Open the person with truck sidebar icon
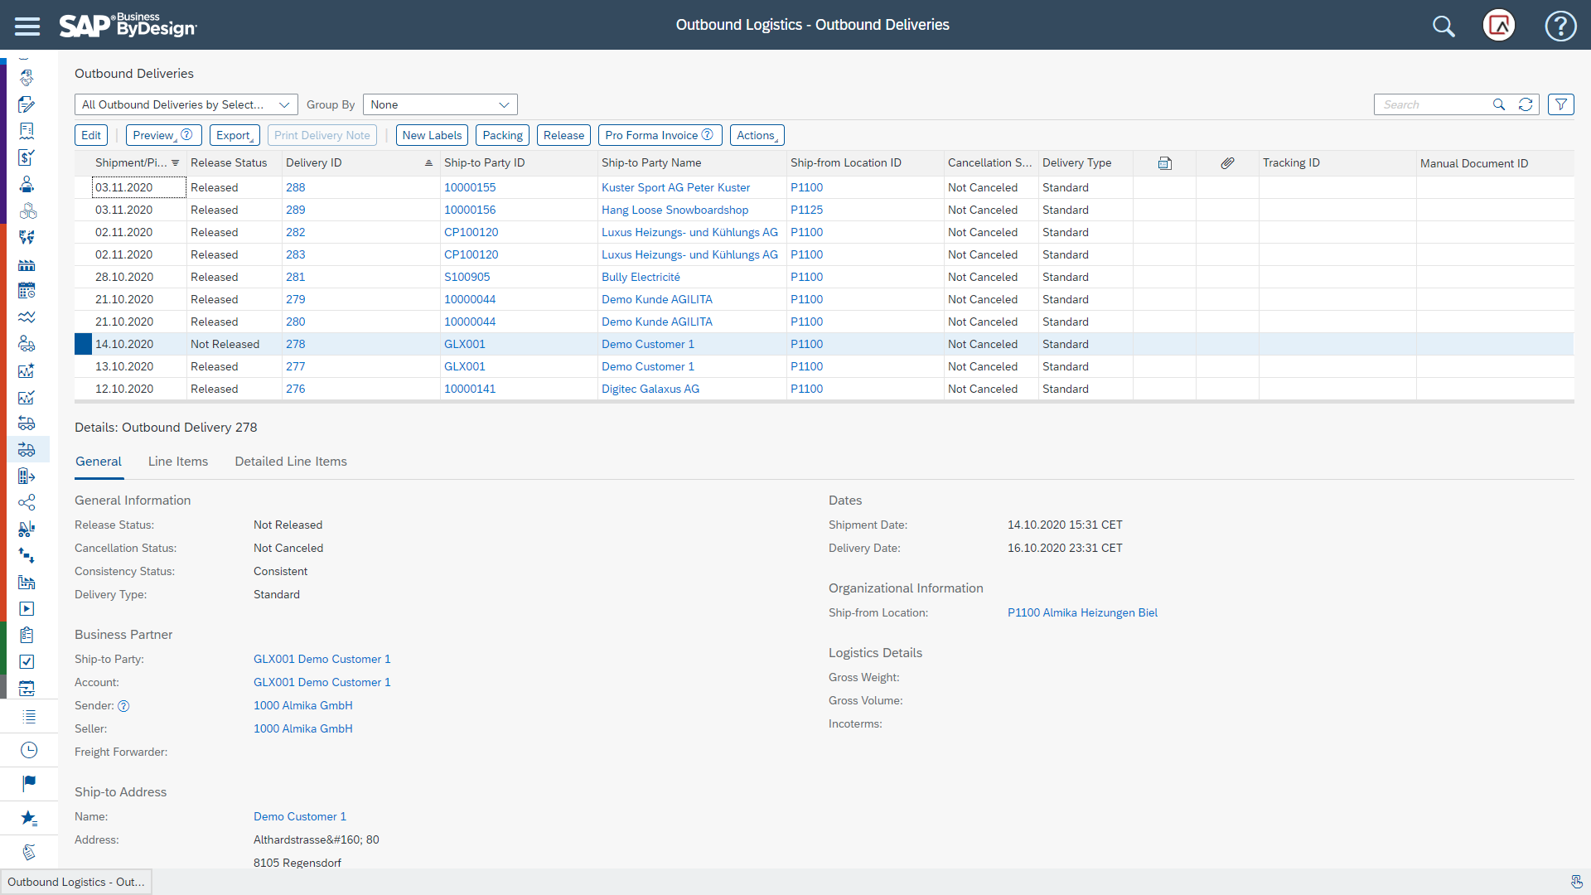This screenshot has height=895, width=1591. (x=27, y=343)
